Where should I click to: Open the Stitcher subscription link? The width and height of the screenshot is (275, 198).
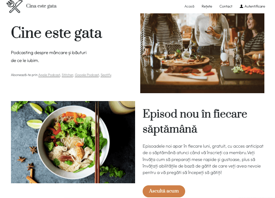67,75
